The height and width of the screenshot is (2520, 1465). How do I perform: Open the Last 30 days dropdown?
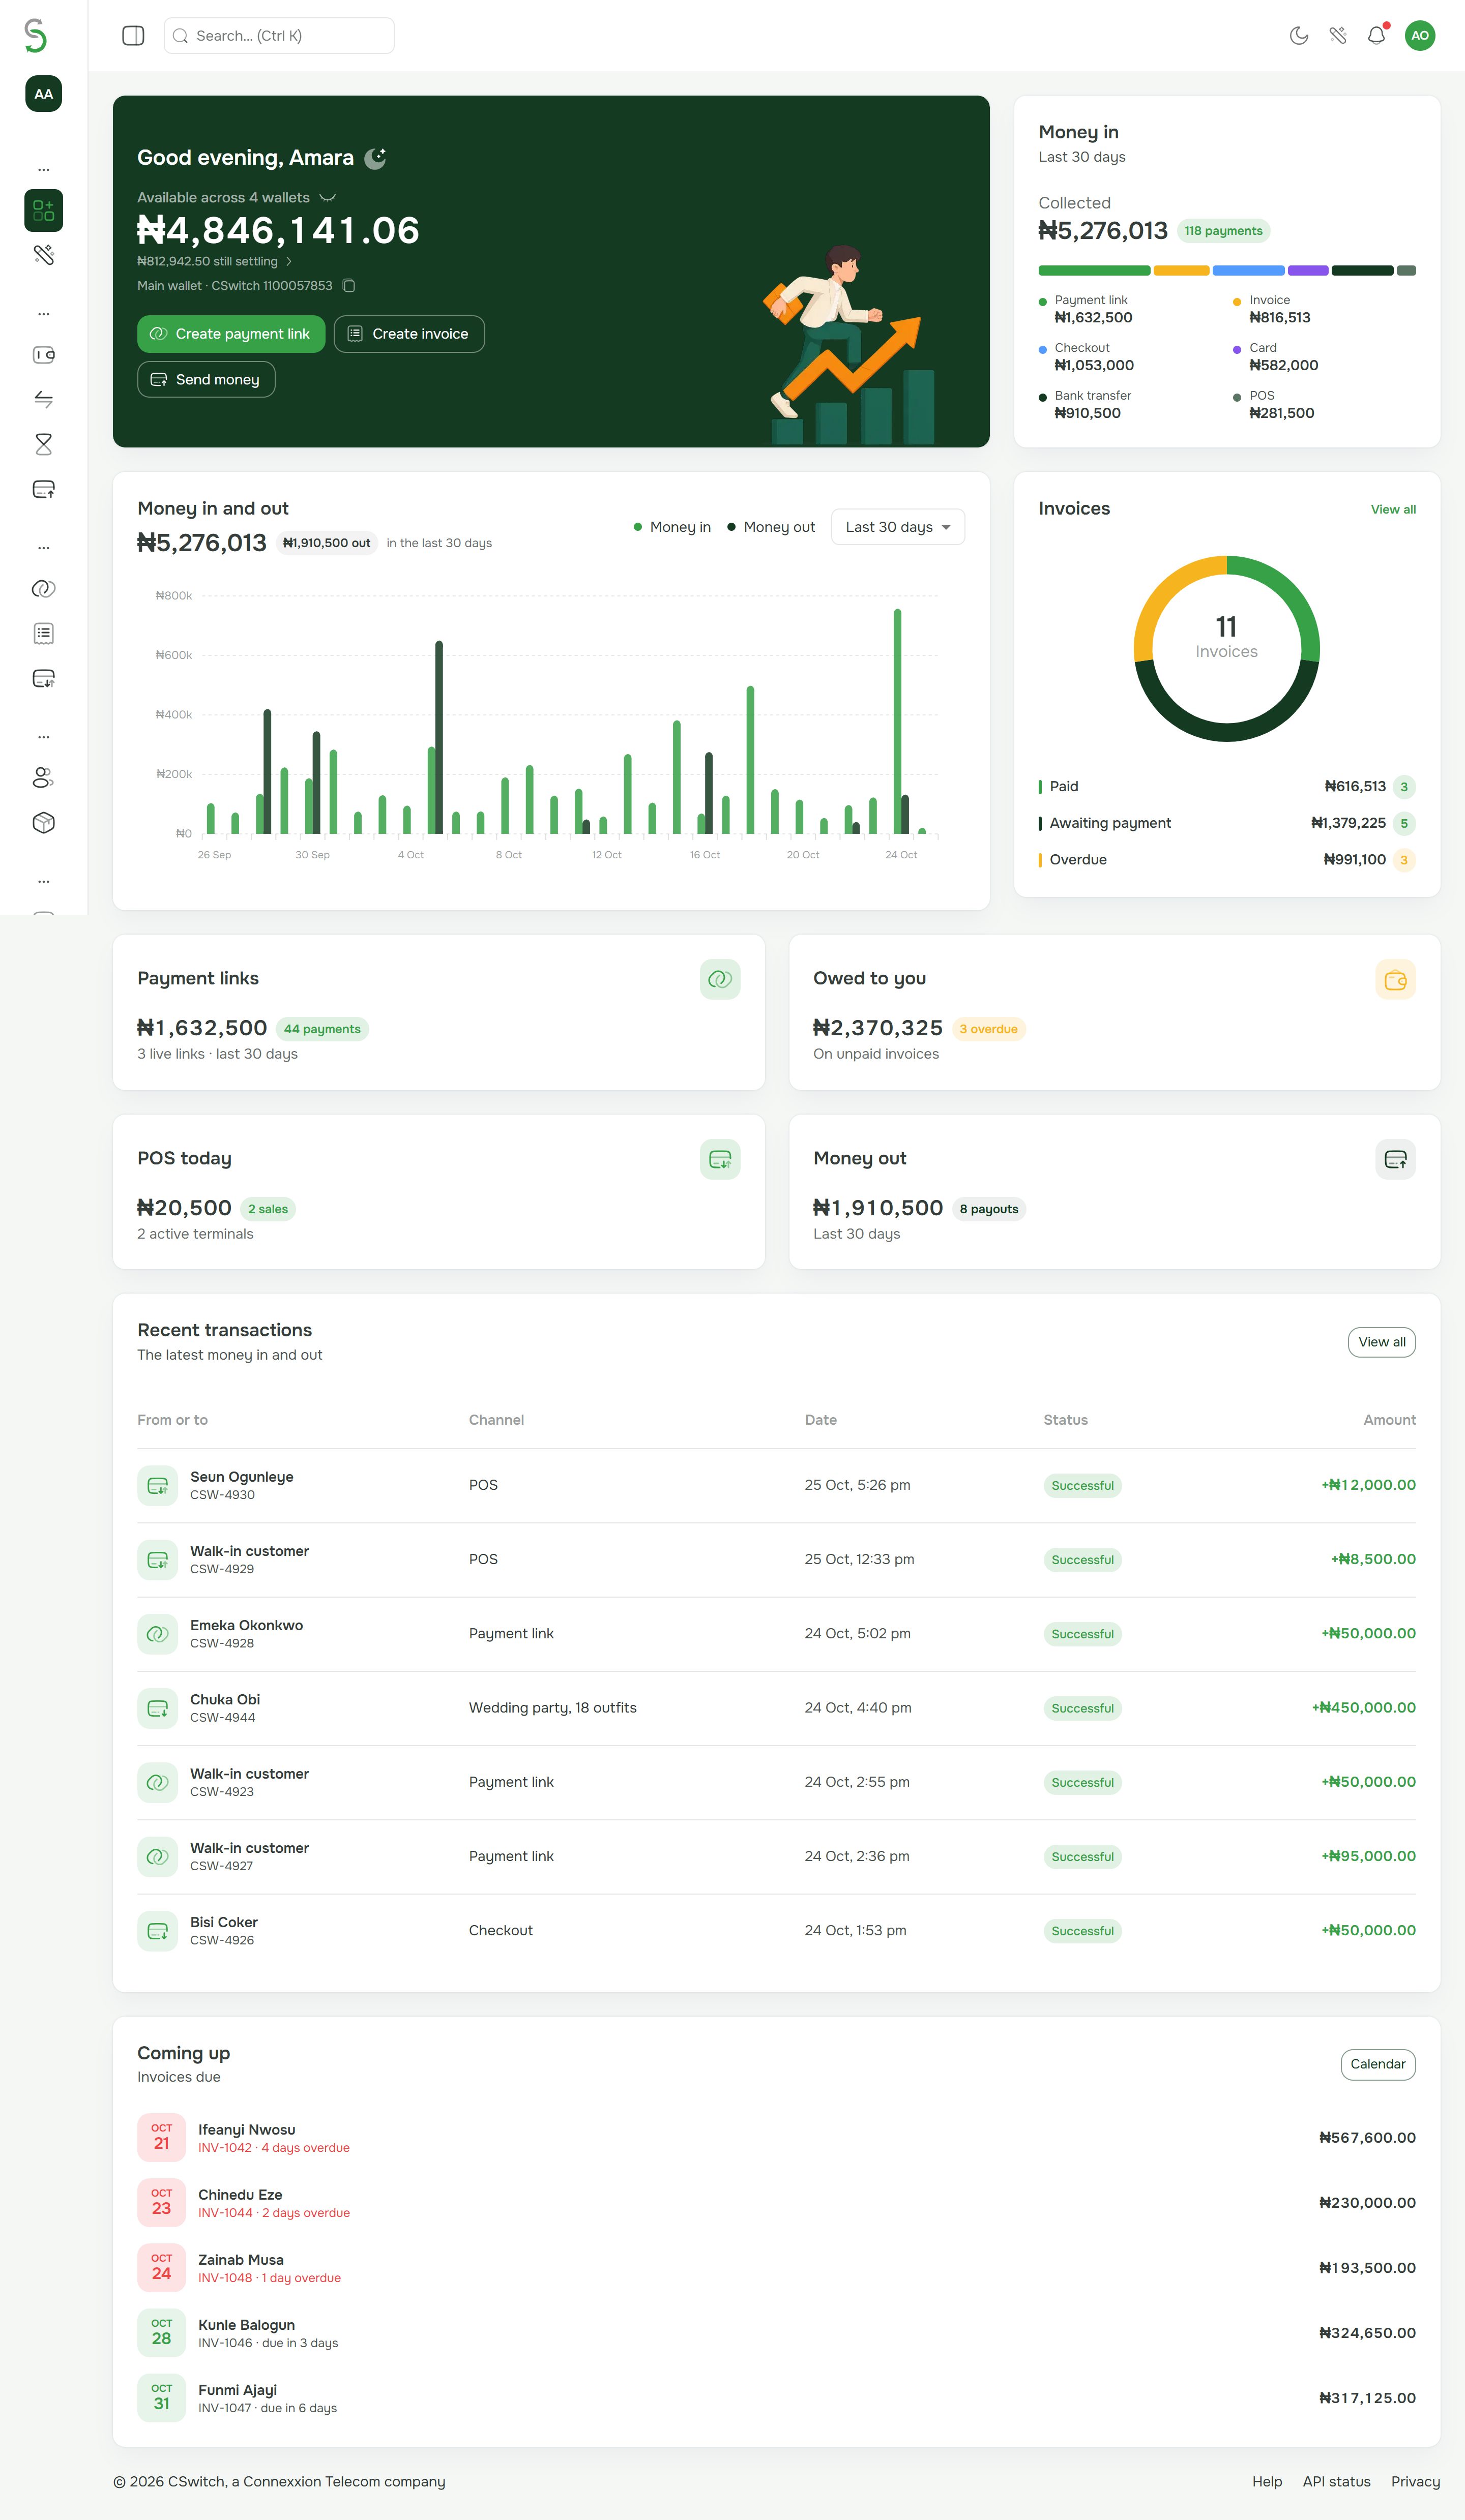click(x=898, y=527)
